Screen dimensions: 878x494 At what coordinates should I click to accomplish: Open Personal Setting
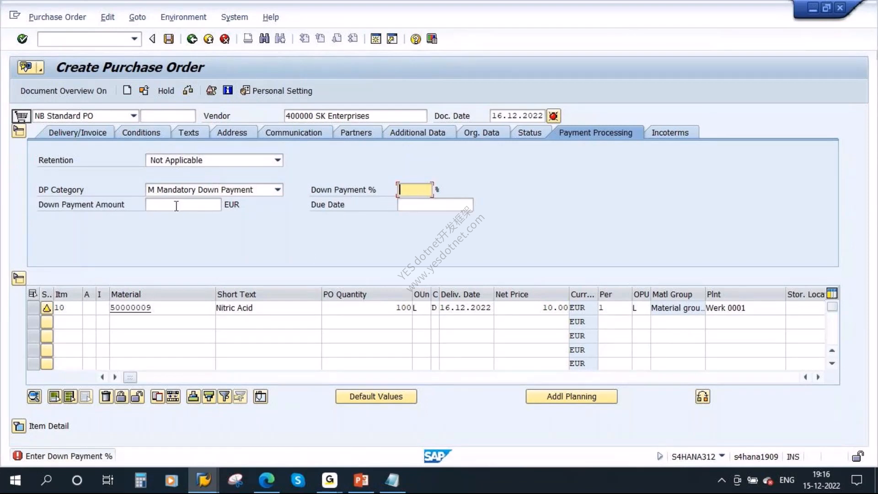(276, 91)
